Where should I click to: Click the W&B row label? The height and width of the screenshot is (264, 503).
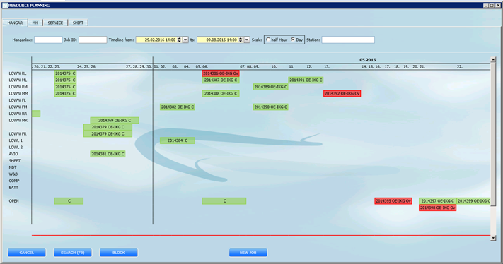pyautogui.click(x=13, y=174)
